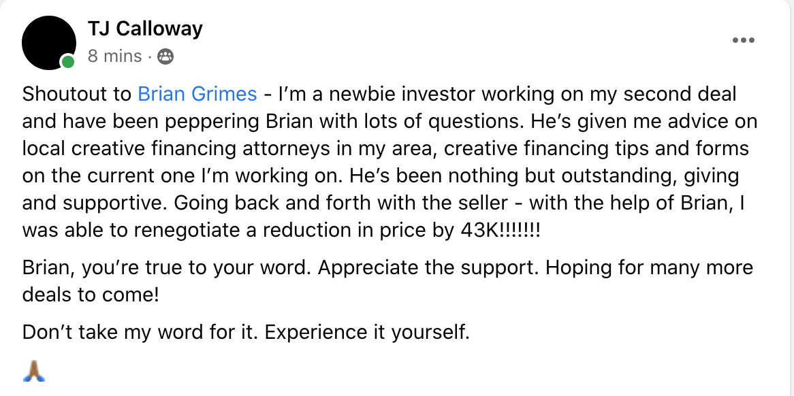Click the green online status dot
This screenshot has height=396, width=794.
[x=67, y=63]
